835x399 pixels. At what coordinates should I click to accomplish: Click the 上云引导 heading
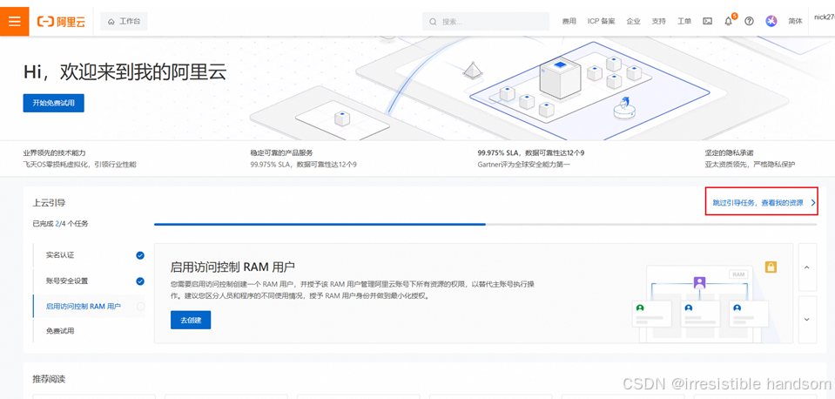click(x=49, y=202)
